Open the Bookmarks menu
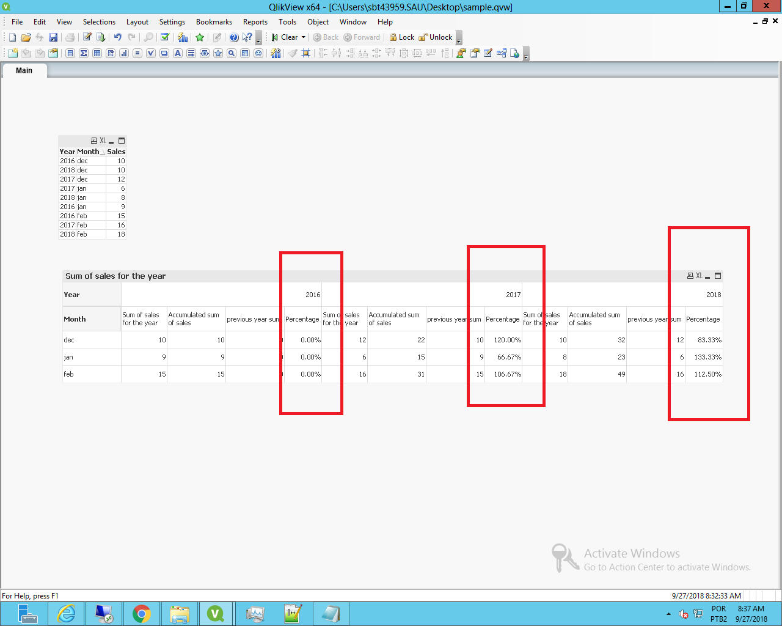 (214, 21)
